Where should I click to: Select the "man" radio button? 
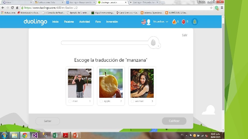click(x=70, y=101)
